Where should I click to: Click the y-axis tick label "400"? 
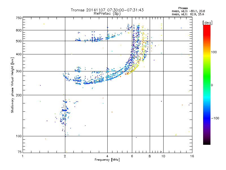pyautogui.click(x=19, y=54)
